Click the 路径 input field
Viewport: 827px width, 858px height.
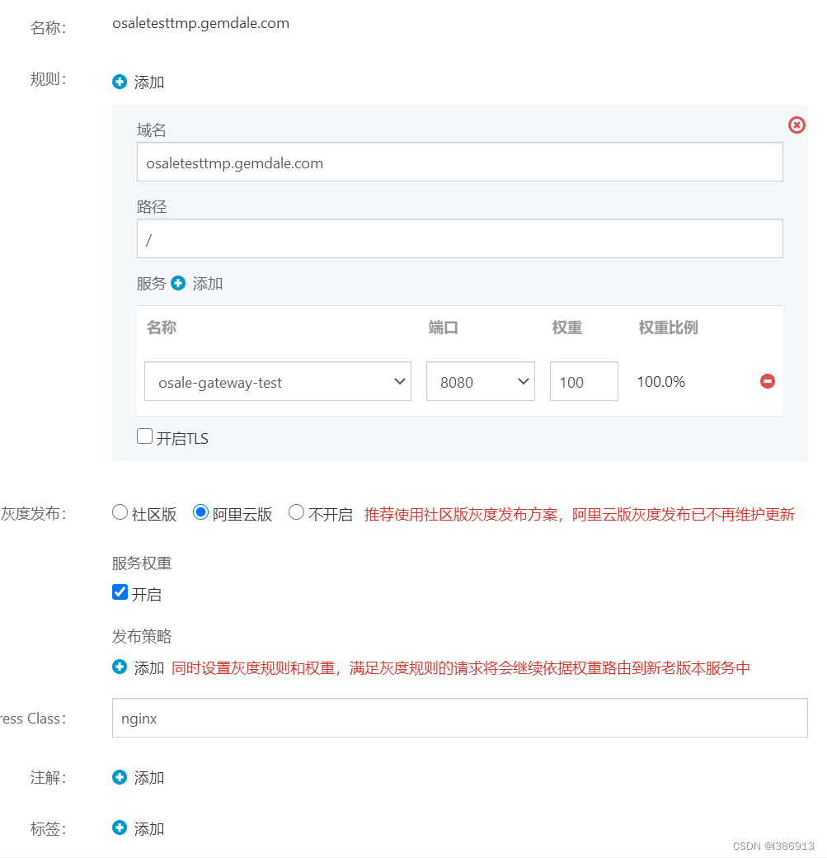(459, 238)
